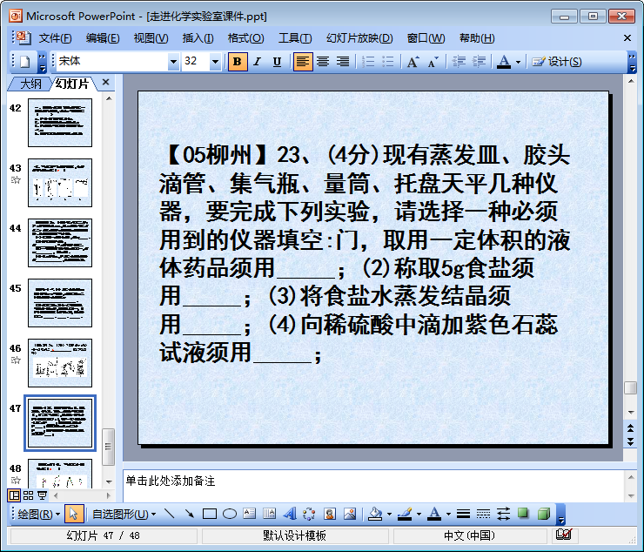Open the font color dropdown arrow in the formatting toolbar
This screenshot has height=552, width=644.
518,62
